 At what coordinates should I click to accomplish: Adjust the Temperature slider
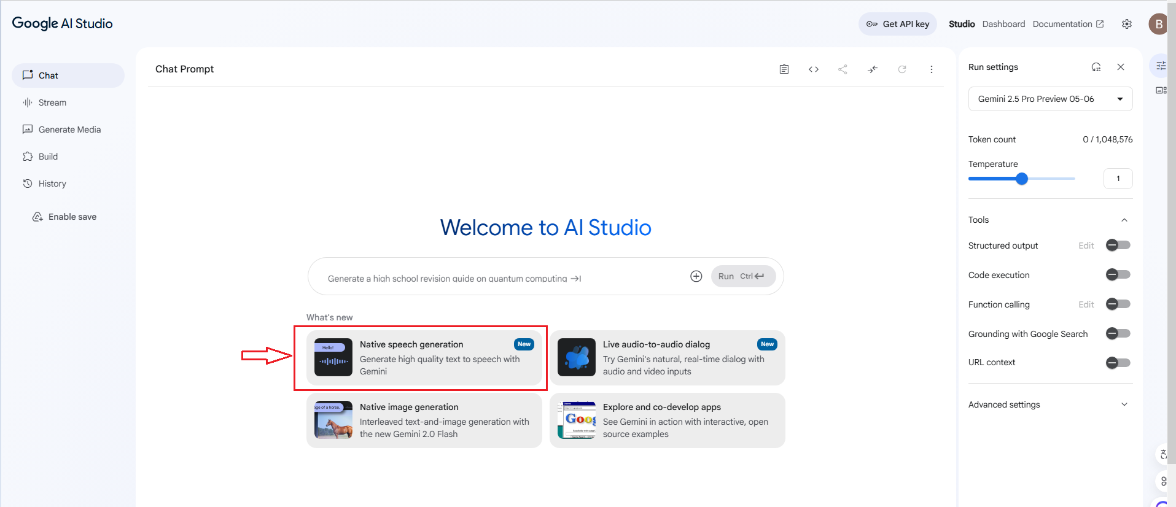1022,179
